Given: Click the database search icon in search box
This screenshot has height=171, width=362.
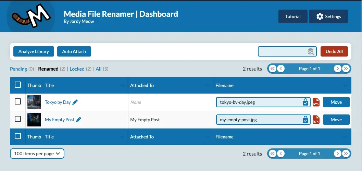Looking at the screenshot, I should pos(311,52).
